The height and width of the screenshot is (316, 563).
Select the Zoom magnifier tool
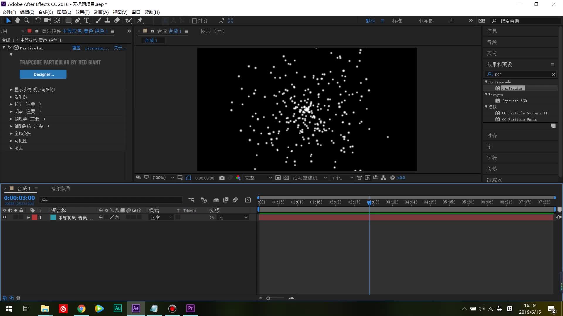(26, 20)
